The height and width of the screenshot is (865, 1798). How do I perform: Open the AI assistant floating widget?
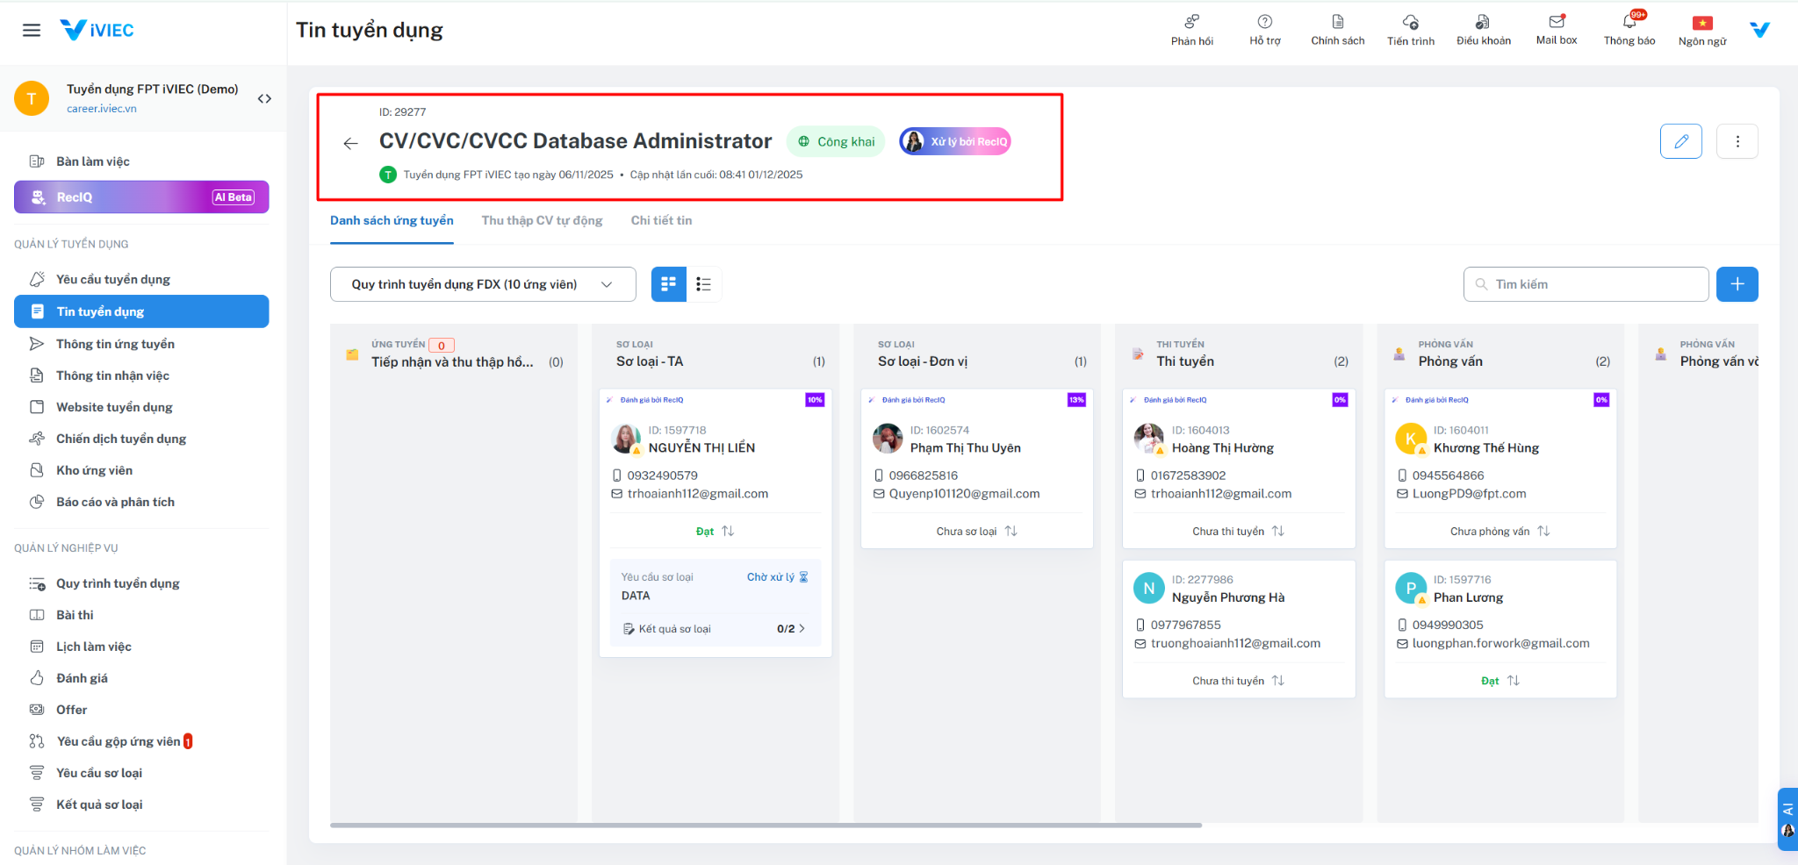point(1787,819)
